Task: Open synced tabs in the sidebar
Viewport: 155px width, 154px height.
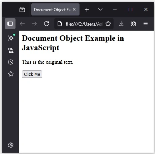Action: 11,50
